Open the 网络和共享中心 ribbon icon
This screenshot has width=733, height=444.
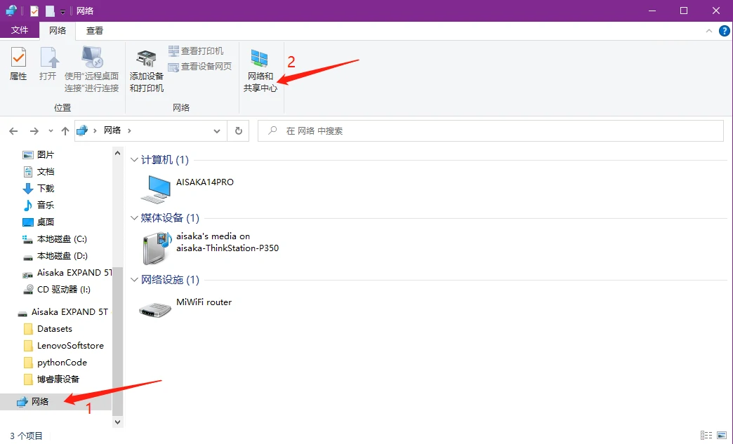click(x=260, y=69)
